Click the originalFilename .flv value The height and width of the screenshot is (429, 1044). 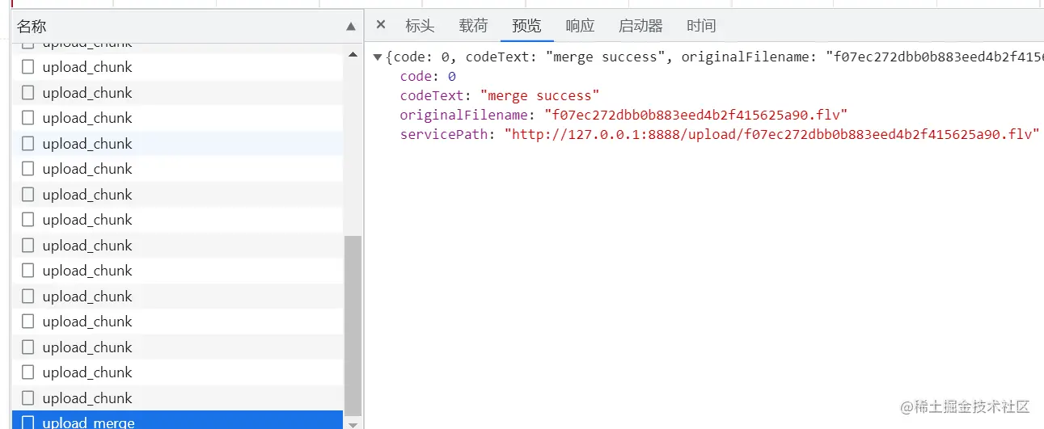tap(695, 116)
